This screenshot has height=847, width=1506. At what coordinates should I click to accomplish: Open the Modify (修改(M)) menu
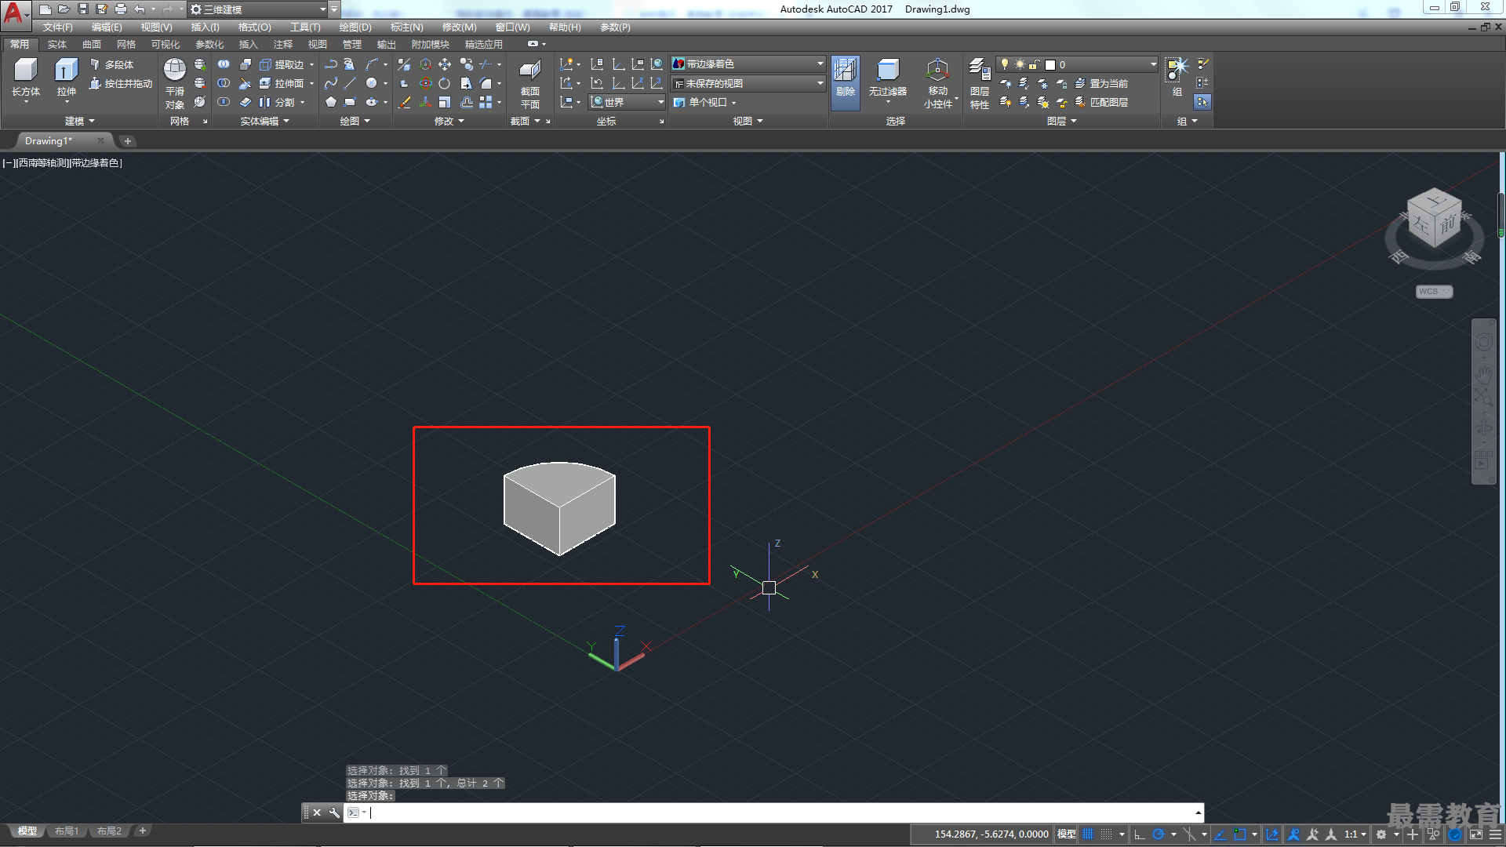click(459, 27)
